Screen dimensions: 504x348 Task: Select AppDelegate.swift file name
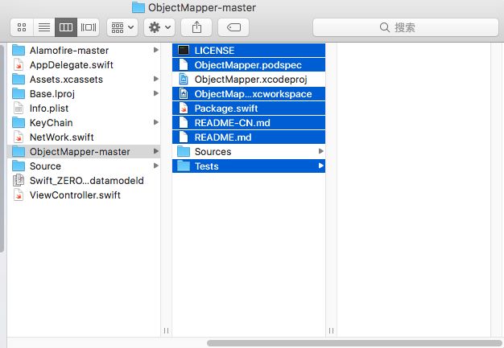[72, 65]
